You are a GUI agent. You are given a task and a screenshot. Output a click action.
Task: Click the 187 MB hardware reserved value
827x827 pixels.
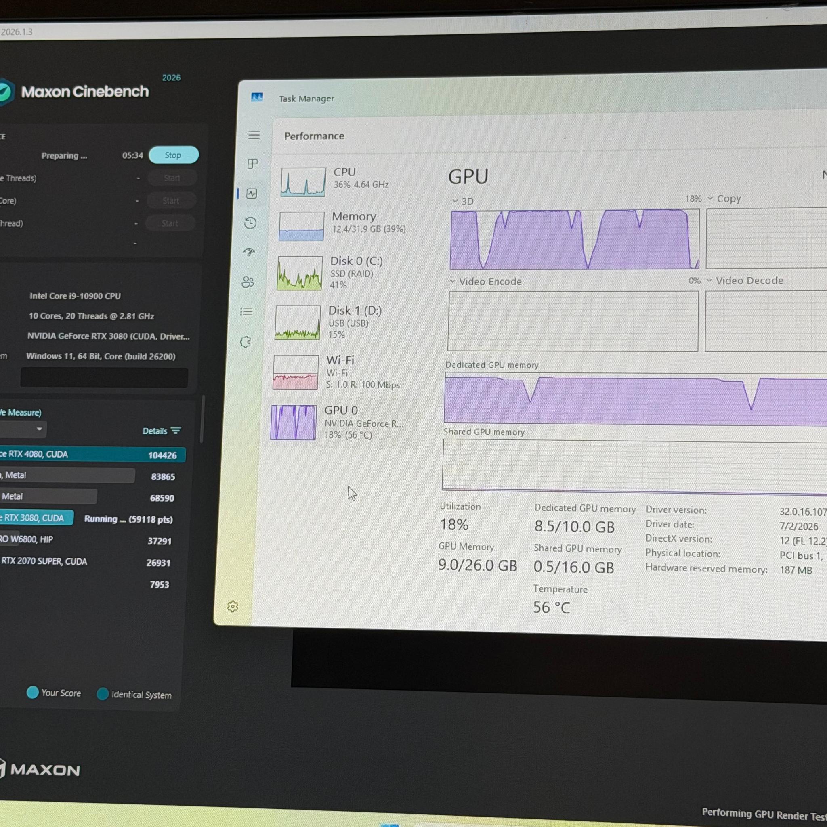pyautogui.click(x=796, y=570)
